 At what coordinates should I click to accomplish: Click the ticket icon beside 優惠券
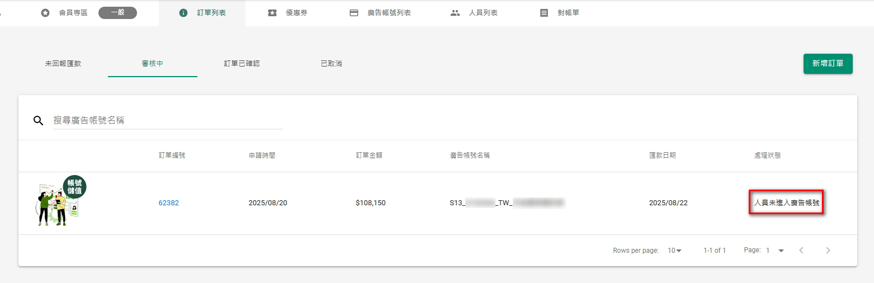(x=272, y=13)
